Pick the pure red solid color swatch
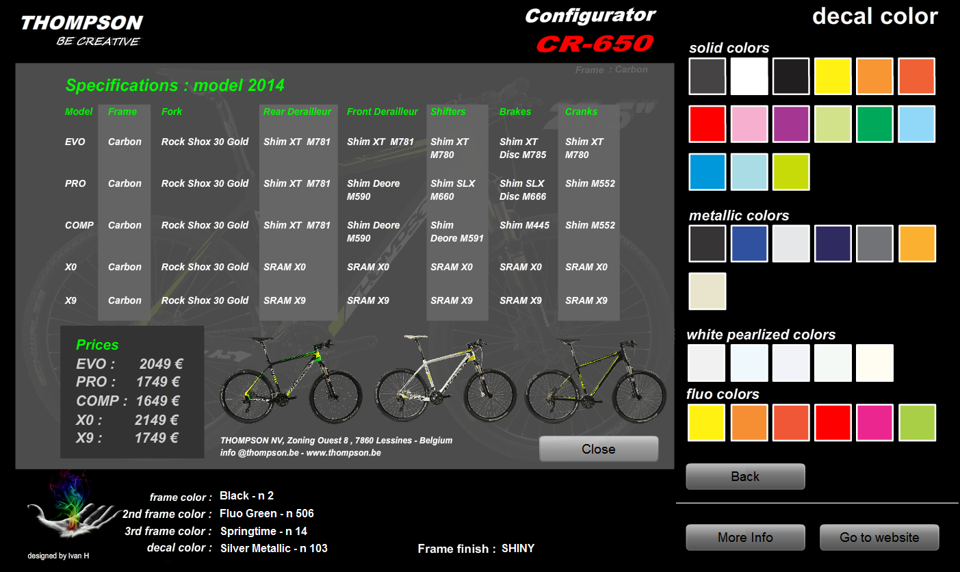The height and width of the screenshot is (572, 960). click(708, 124)
